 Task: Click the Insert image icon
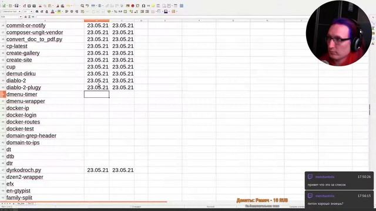pyautogui.click(x=128, y=6)
